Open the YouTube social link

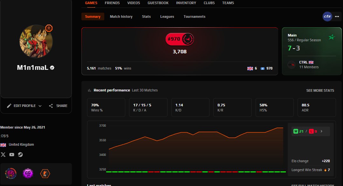pos(12,155)
